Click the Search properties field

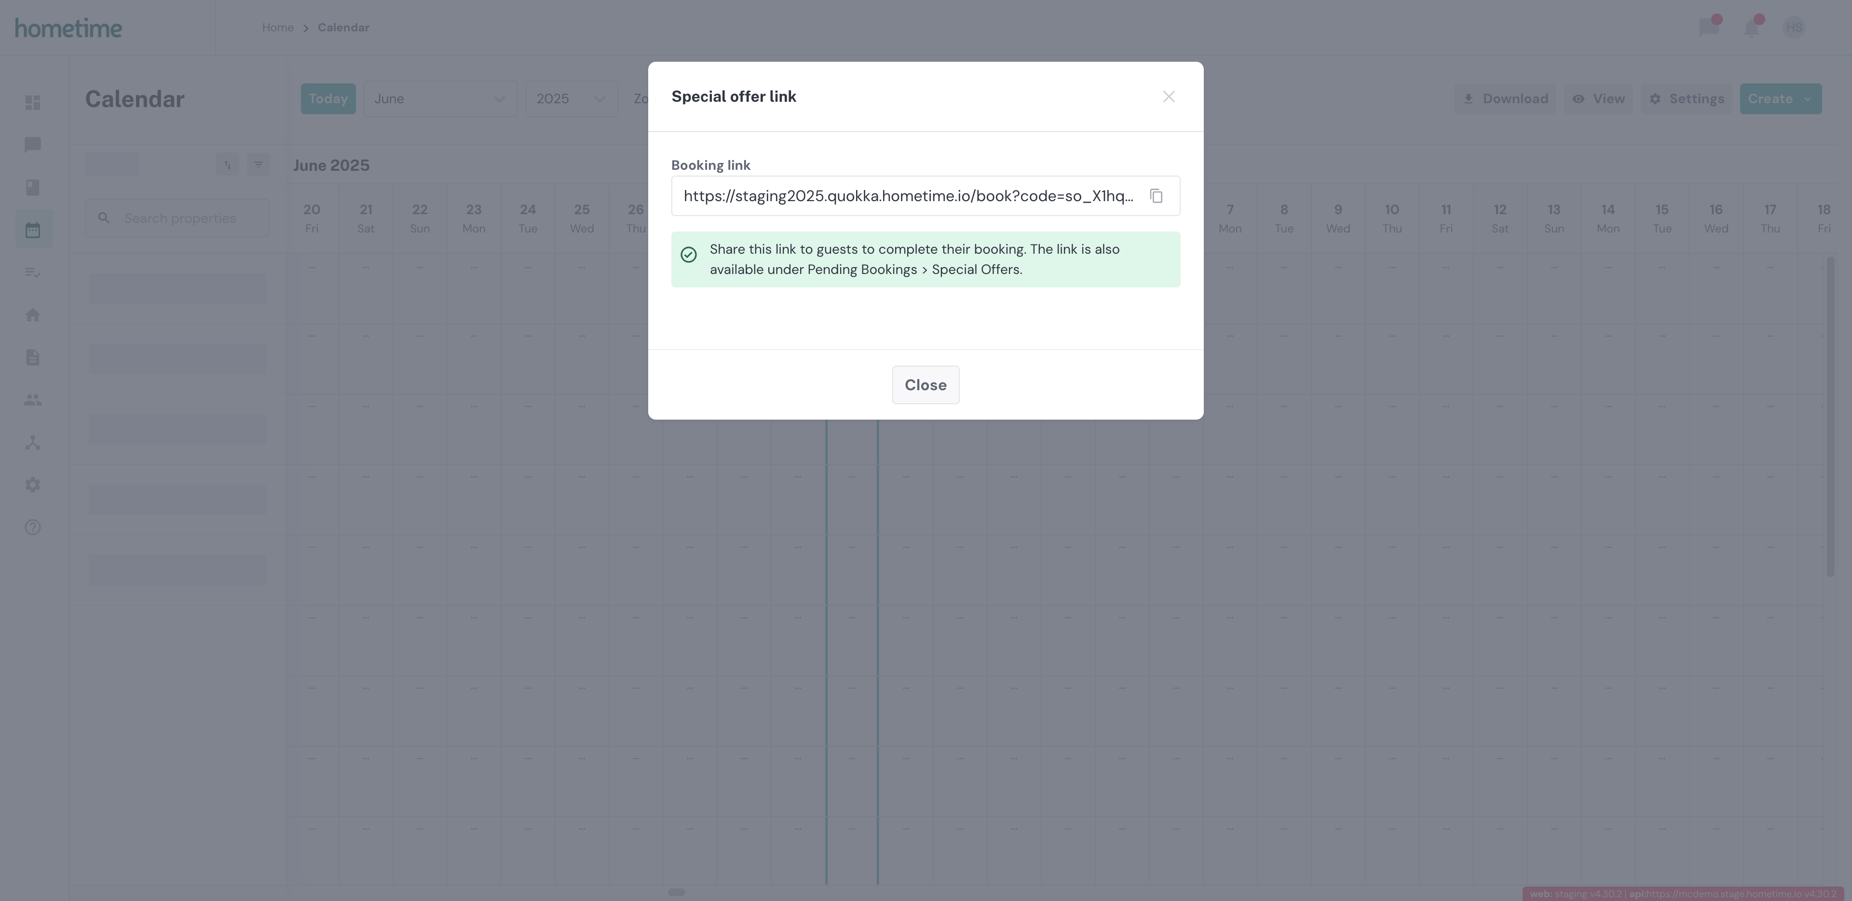coord(177,218)
